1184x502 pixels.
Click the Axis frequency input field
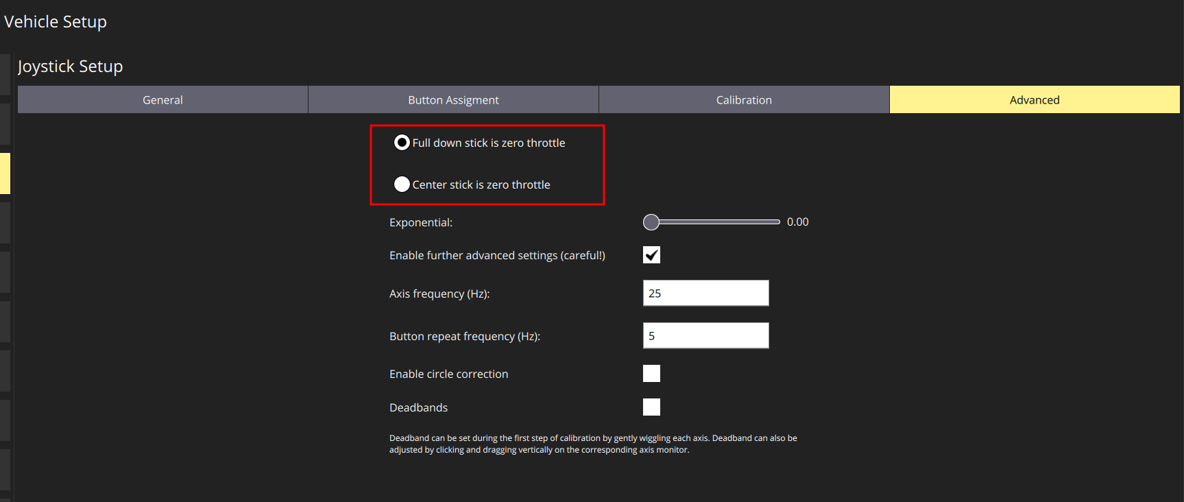(x=705, y=294)
